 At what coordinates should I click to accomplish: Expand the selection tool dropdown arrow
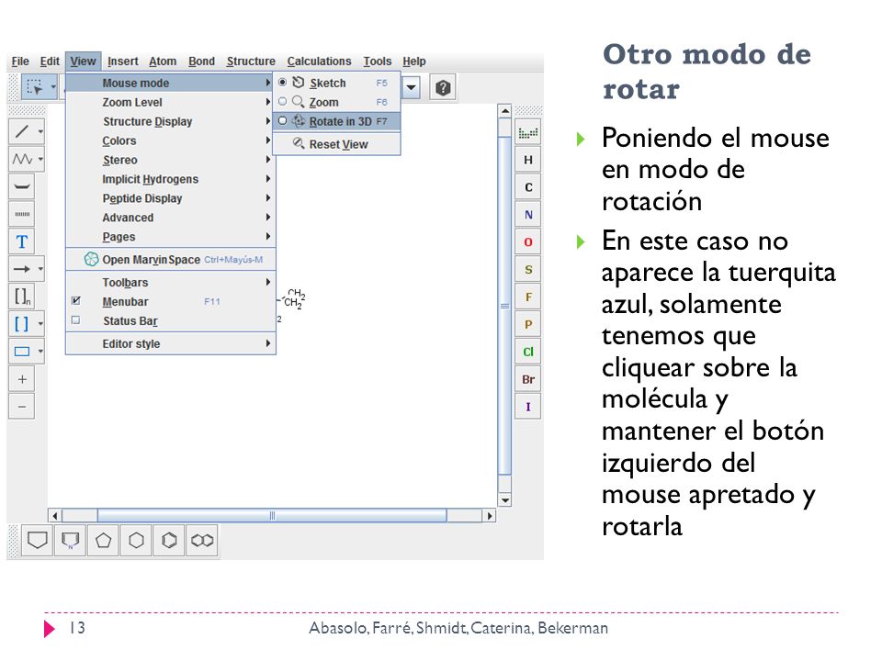tap(53, 88)
